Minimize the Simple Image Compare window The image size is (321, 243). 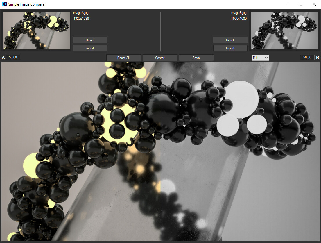(288, 4)
